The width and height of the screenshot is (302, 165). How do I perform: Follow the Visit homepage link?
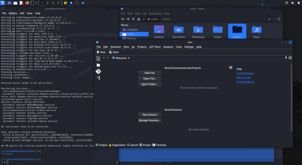245,73
